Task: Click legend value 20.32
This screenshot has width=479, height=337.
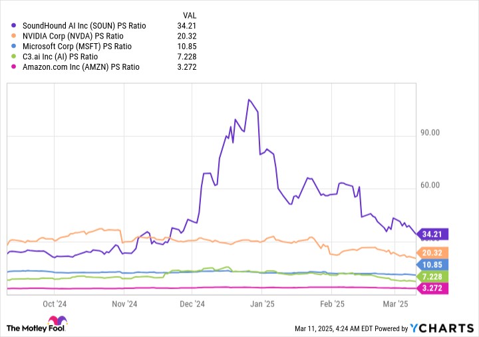Action: click(x=187, y=36)
